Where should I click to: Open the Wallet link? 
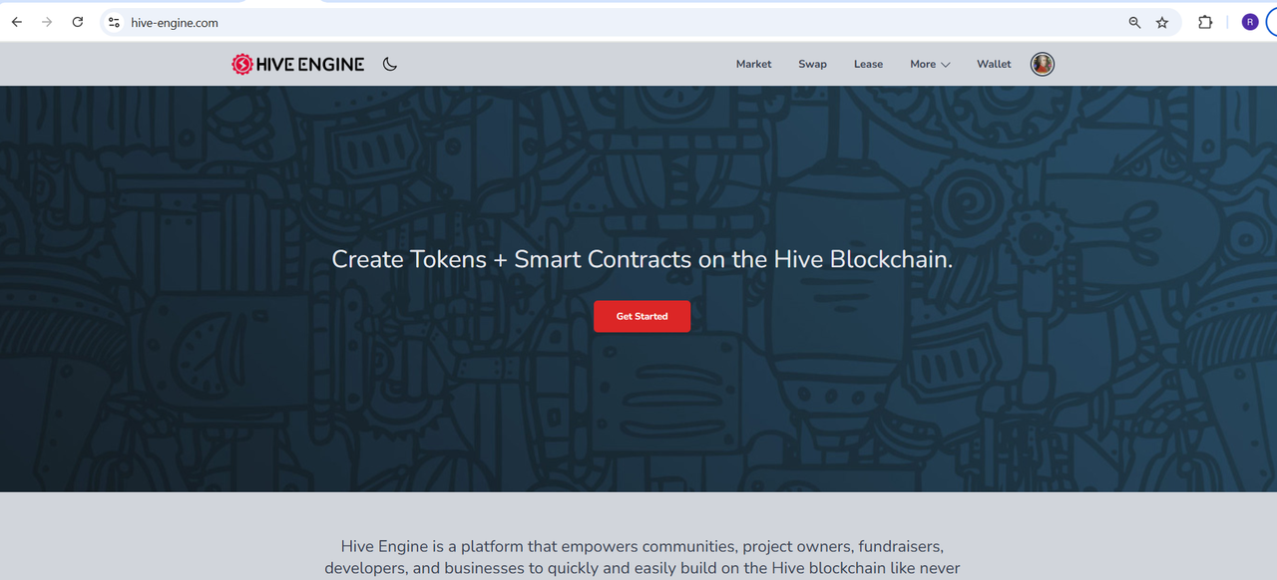(994, 64)
